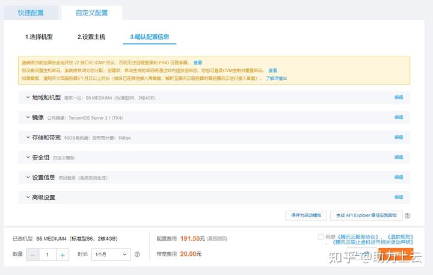Focus the 数量 quantity input field
The width and height of the screenshot is (433, 275).
point(48,255)
